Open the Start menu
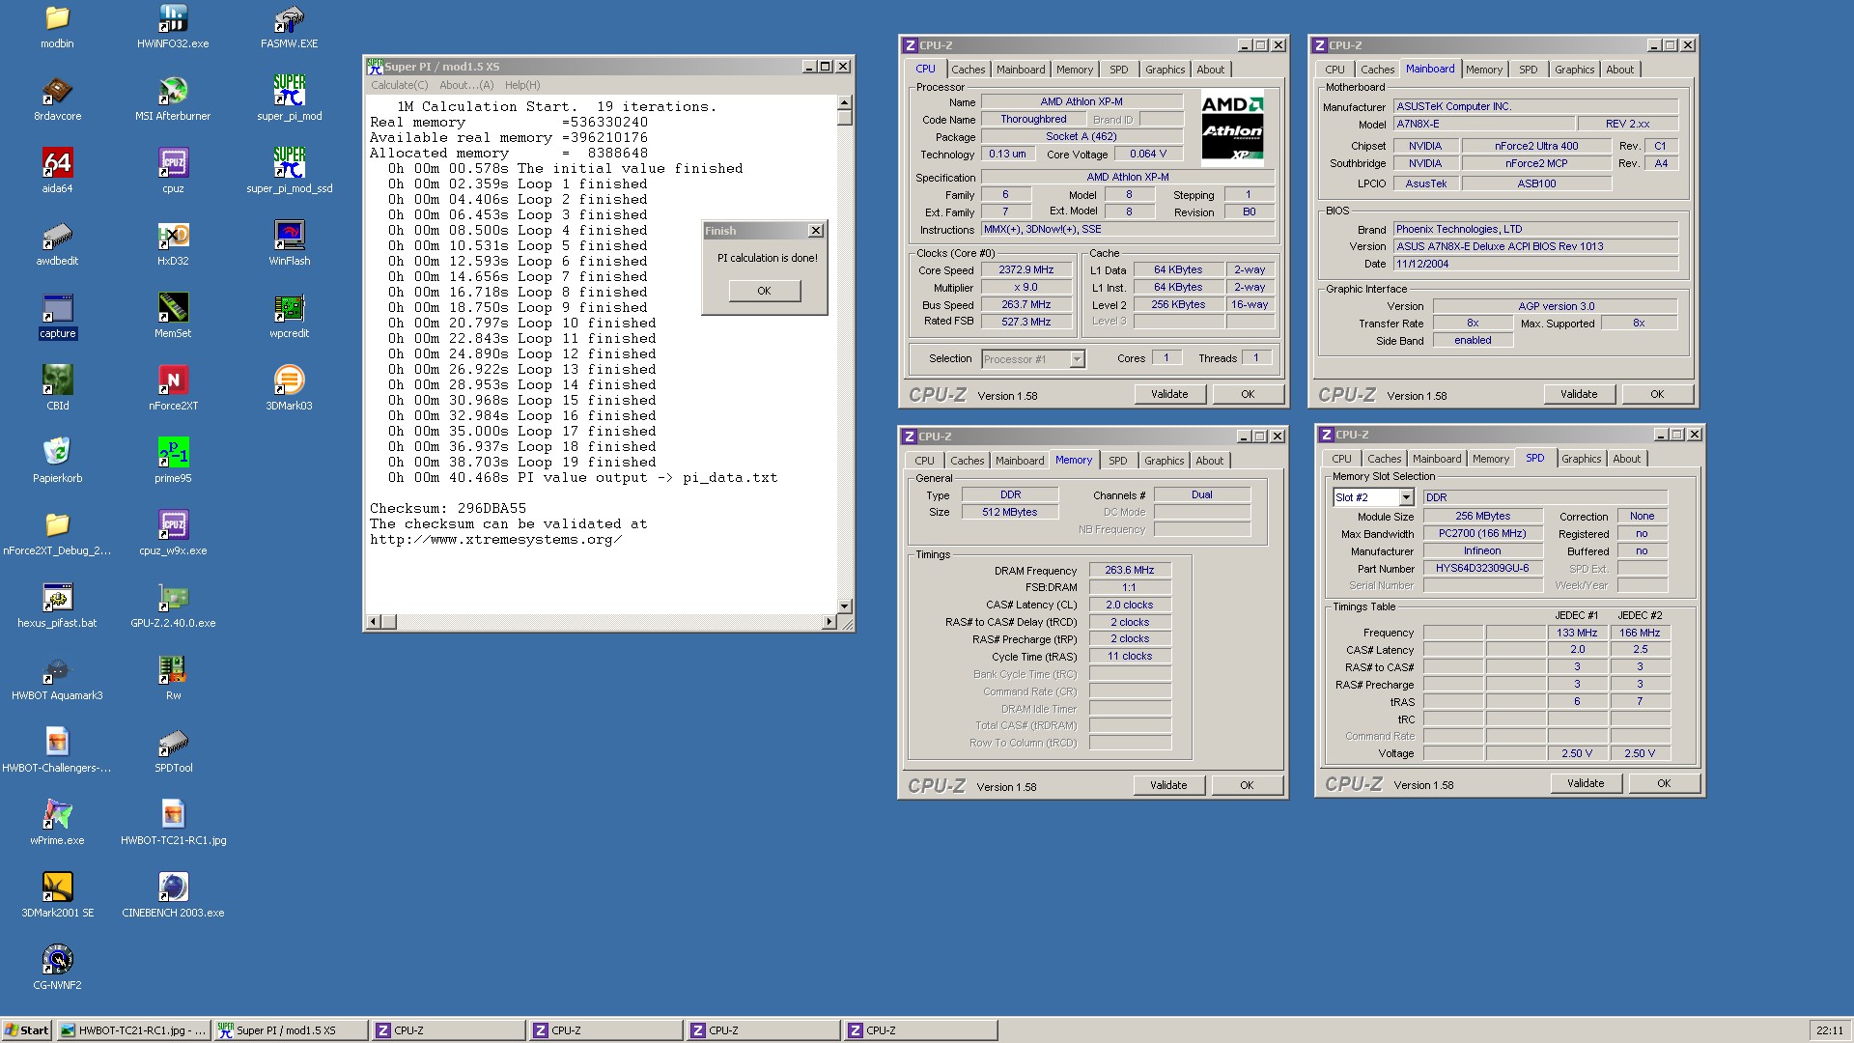This screenshot has width=1854, height=1043. point(26,1030)
